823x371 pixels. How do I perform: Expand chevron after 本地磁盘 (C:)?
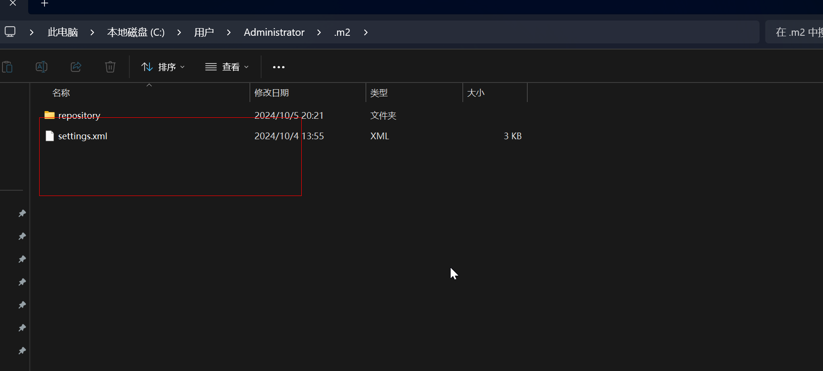[x=179, y=32]
